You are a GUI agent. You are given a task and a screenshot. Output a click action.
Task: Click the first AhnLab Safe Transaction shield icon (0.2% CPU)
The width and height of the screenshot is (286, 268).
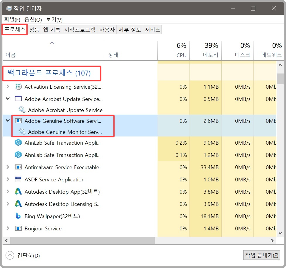click(18, 143)
